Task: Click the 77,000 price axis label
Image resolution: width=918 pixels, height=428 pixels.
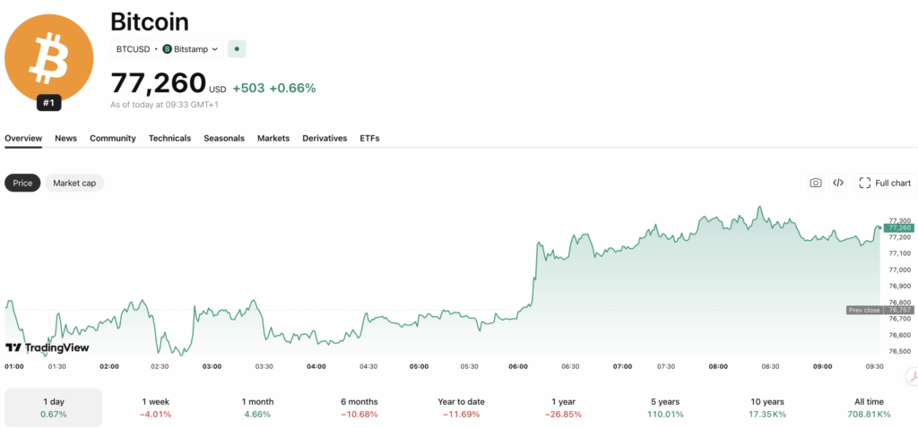Action: pos(898,270)
